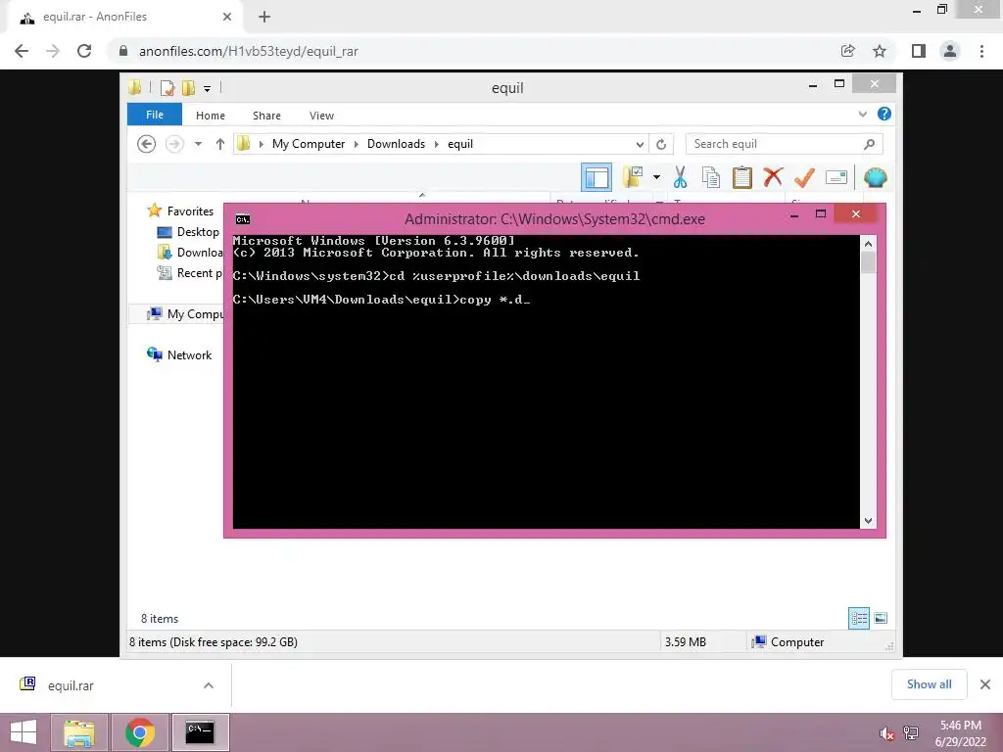Click the Show all downloads button
This screenshot has width=1003, height=752.
click(x=929, y=684)
